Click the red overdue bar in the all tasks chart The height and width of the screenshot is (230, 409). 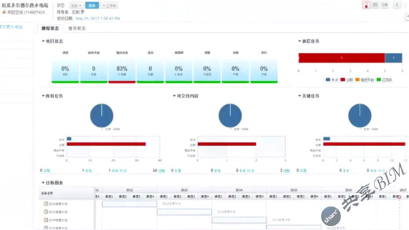[x=106, y=144]
